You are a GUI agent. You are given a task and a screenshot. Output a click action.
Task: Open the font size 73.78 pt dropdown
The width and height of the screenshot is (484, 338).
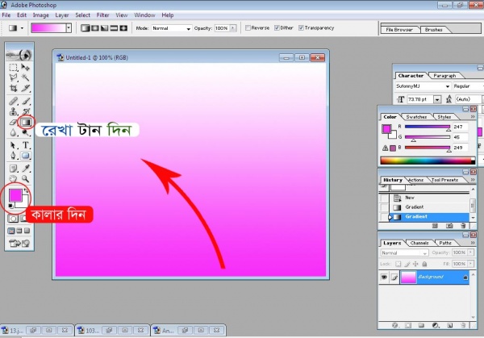[x=436, y=99]
